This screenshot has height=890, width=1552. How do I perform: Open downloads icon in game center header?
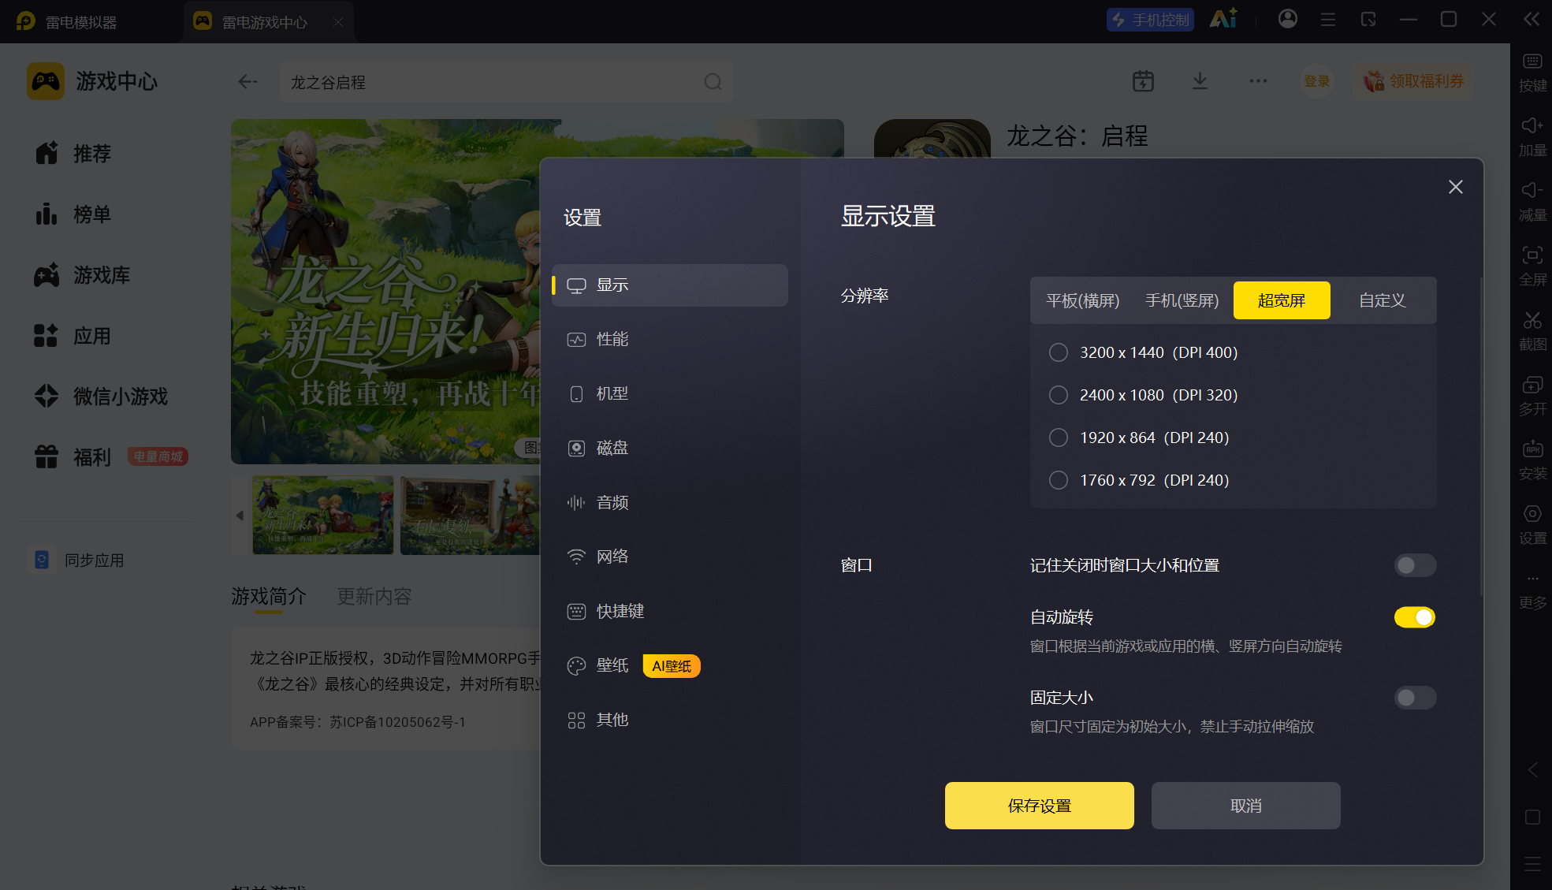tap(1200, 81)
